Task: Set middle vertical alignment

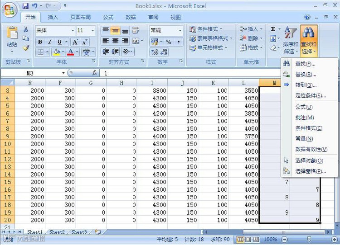Action: coord(115,30)
